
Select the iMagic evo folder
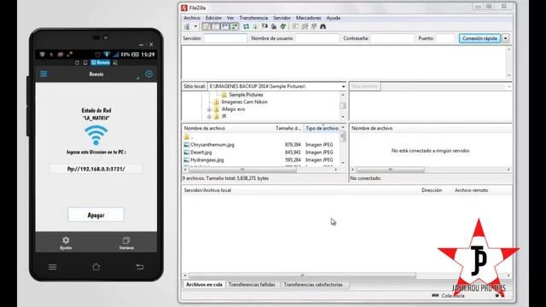(233, 109)
